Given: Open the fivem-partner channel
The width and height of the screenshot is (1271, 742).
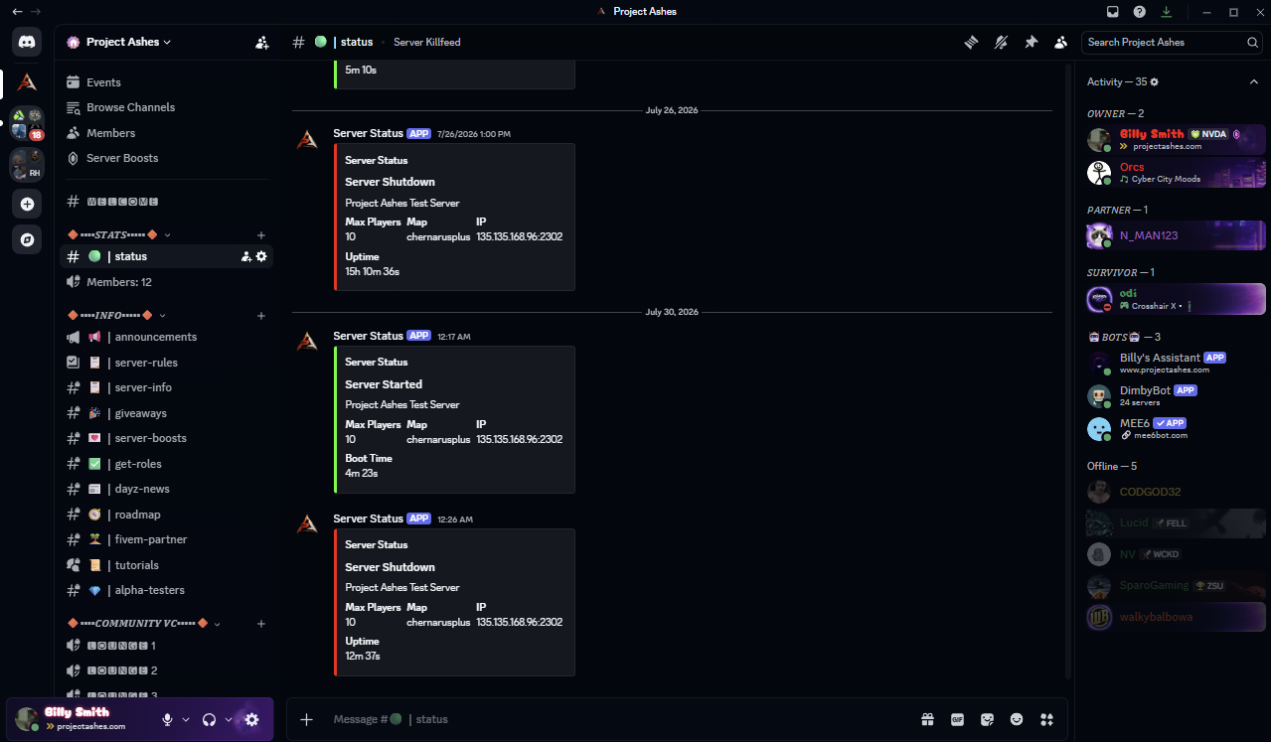Looking at the screenshot, I should [166, 539].
